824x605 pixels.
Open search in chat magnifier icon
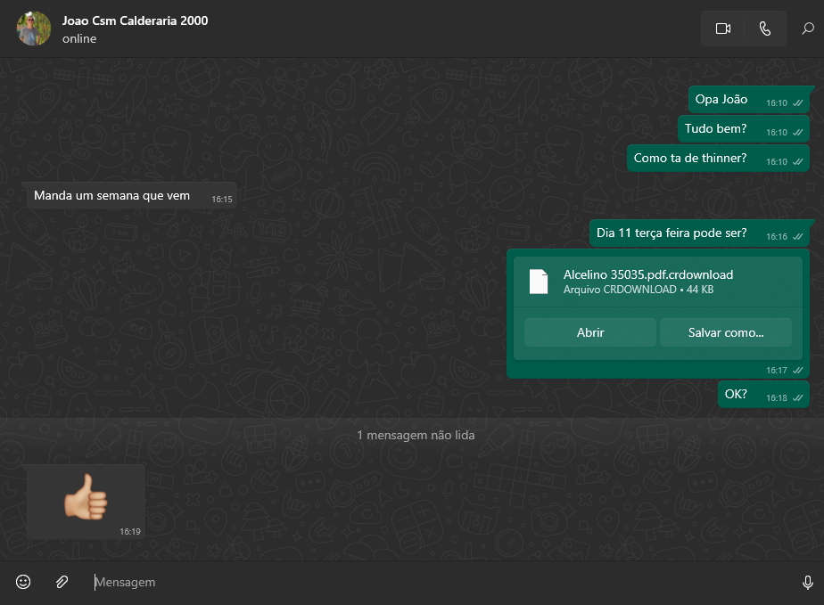807,29
